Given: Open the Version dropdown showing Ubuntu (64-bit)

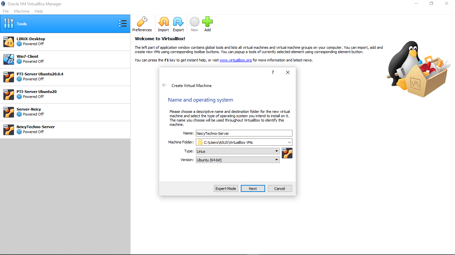Looking at the screenshot, I should pos(238,160).
